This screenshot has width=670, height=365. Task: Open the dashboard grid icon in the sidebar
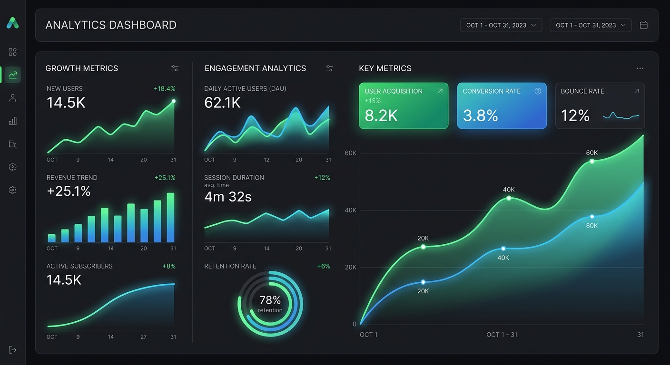tap(12, 51)
